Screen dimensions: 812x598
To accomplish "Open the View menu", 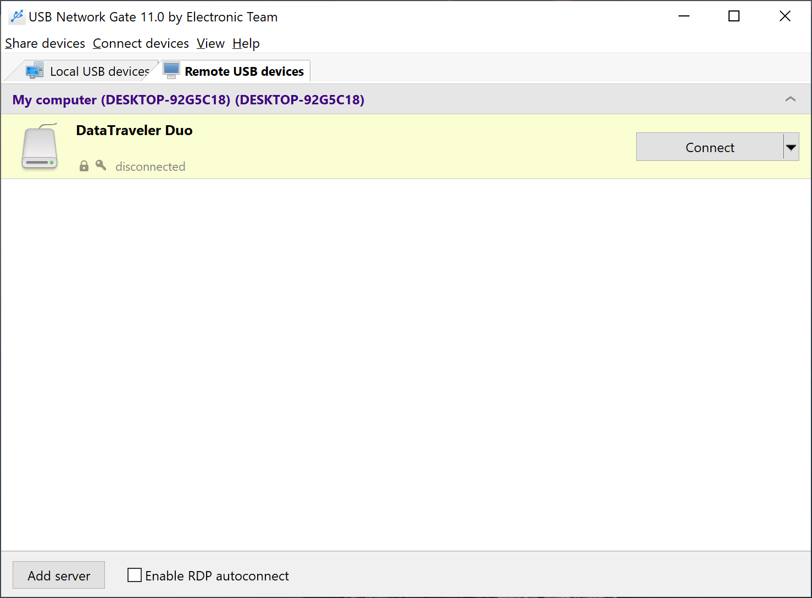I will (210, 43).
